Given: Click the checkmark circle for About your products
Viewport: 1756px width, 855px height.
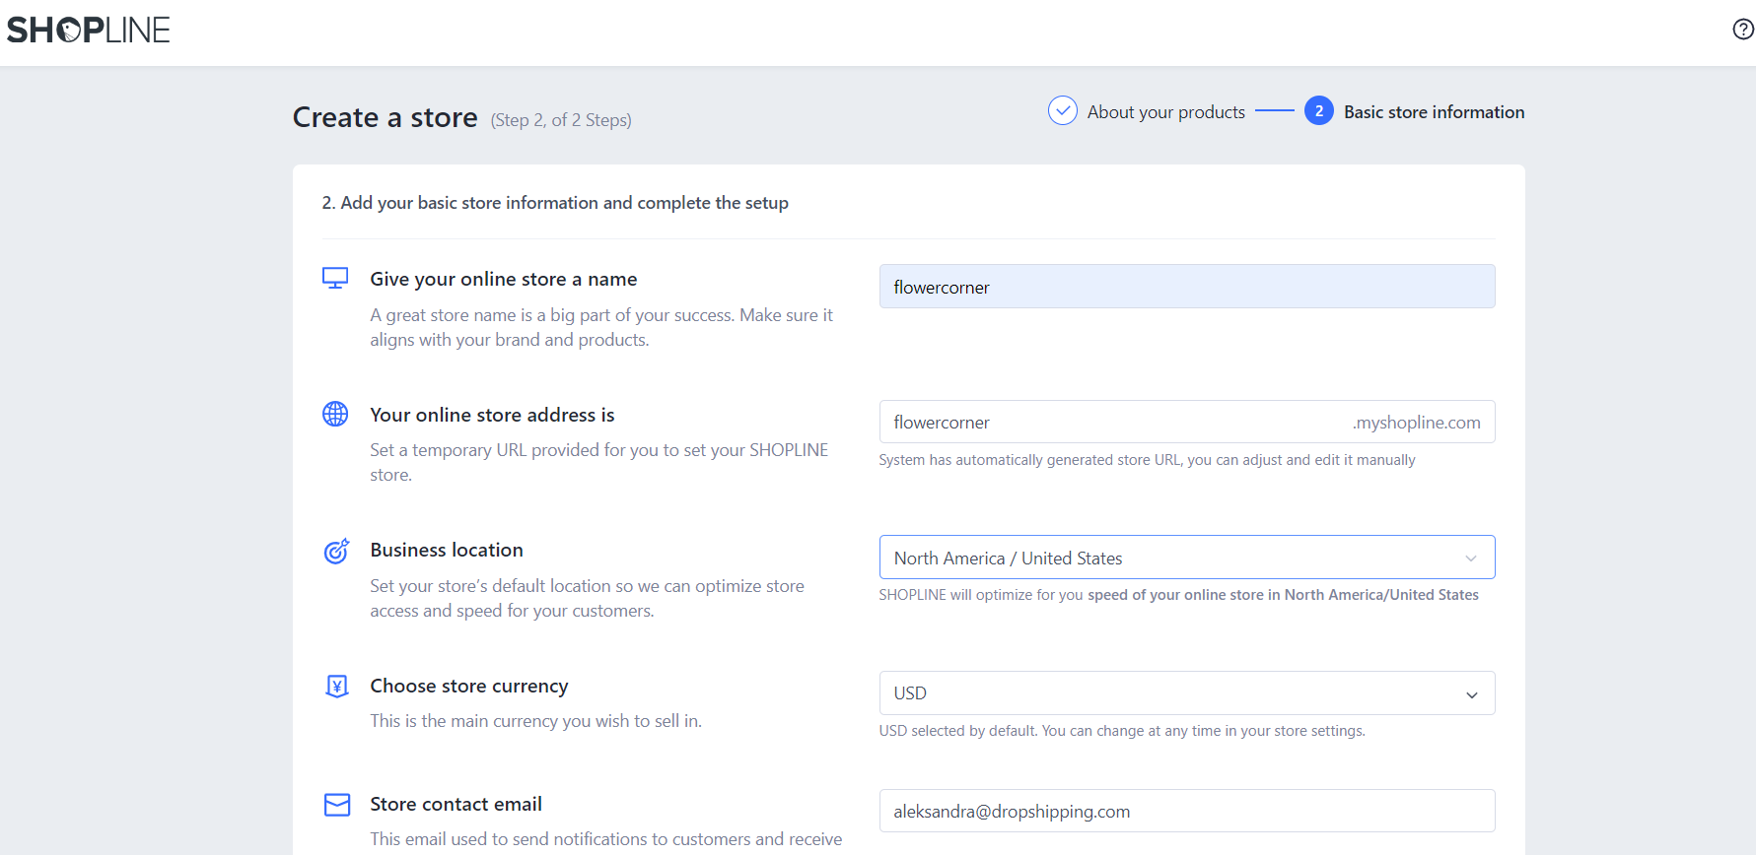Looking at the screenshot, I should click(x=1062, y=111).
